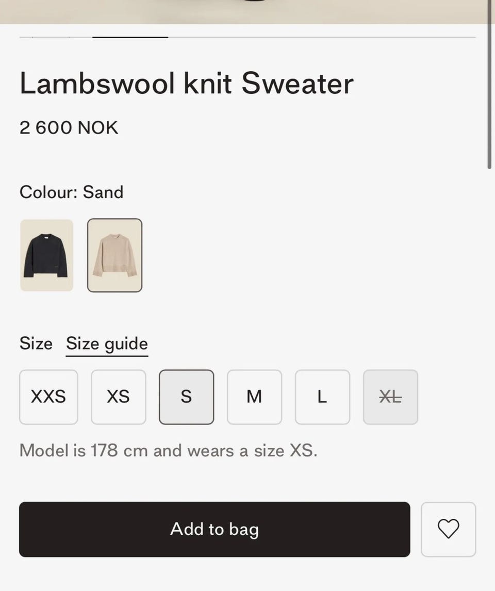Image resolution: width=495 pixels, height=591 pixels.
Task: Click the 2 600 NOK price text
Action: pos(69,128)
